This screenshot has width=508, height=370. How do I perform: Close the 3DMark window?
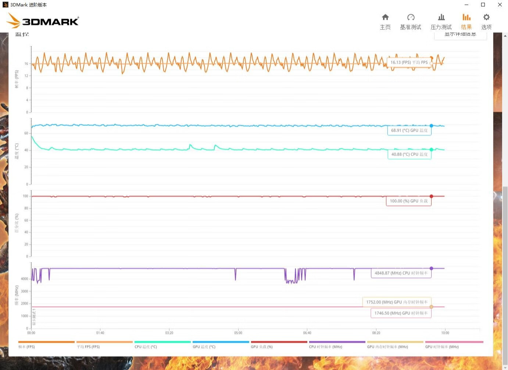point(500,5)
